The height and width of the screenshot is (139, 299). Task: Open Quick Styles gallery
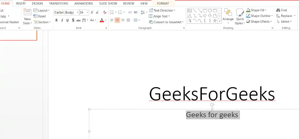point(240,17)
